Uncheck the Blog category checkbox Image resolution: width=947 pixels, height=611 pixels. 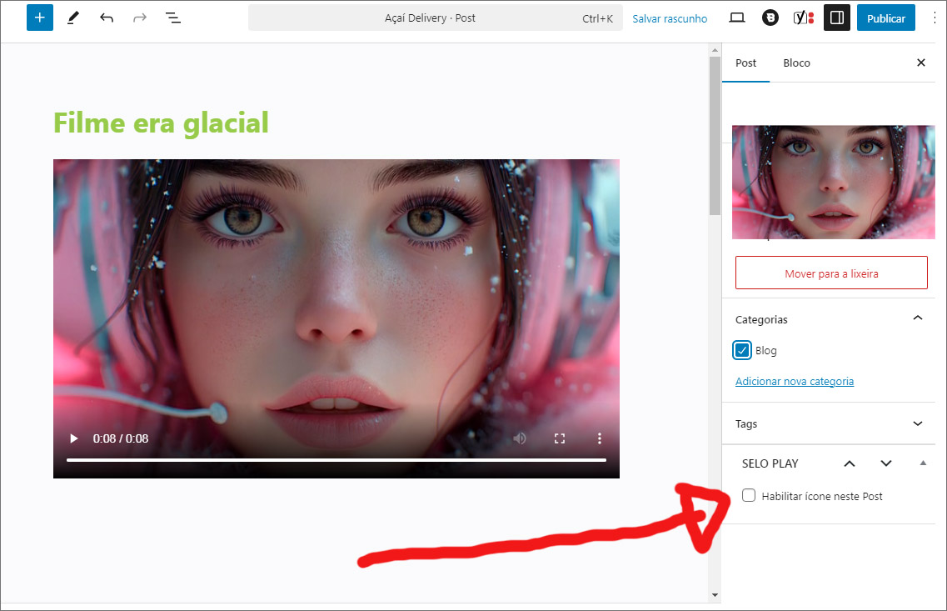point(742,351)
